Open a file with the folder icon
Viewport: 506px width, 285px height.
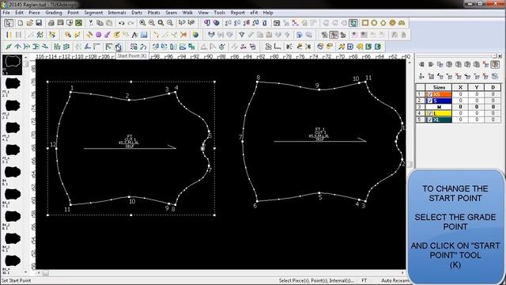[x=29, y=23]
